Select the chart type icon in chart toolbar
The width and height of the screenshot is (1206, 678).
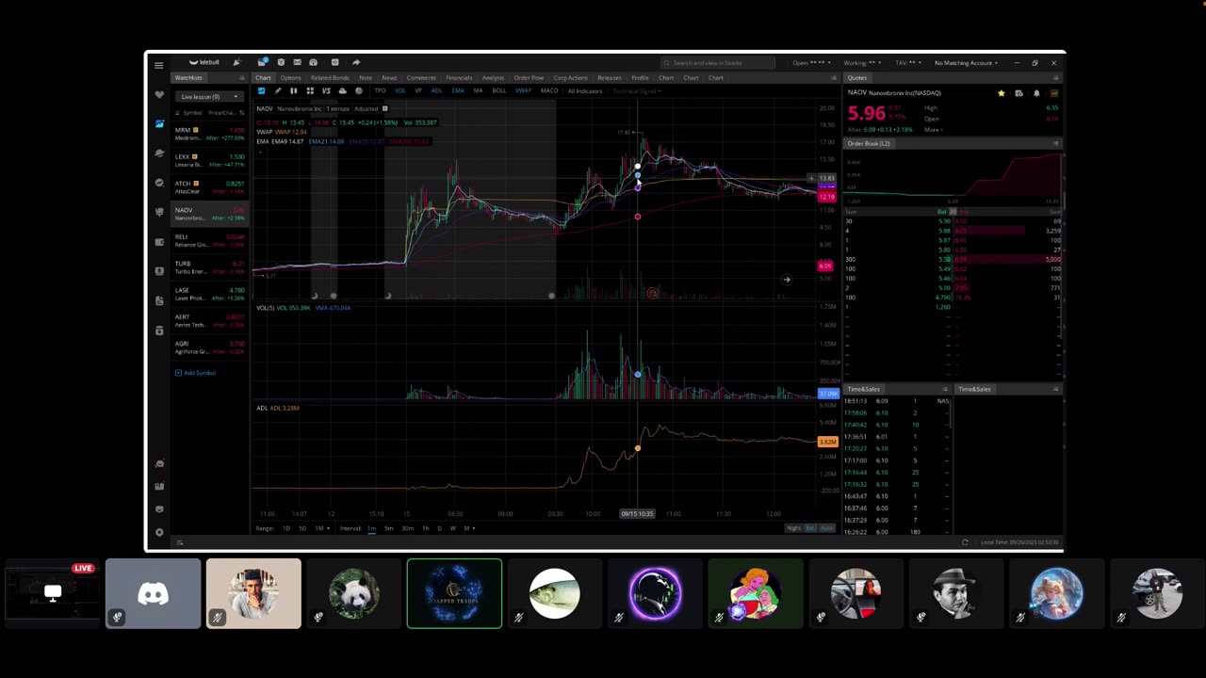pos(261,90)
